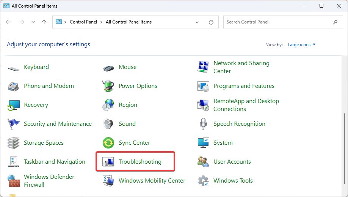This screenshot has width=348, height=197.
Task: Open the Storage Spaces icon
Action: (x=14, y=143)
